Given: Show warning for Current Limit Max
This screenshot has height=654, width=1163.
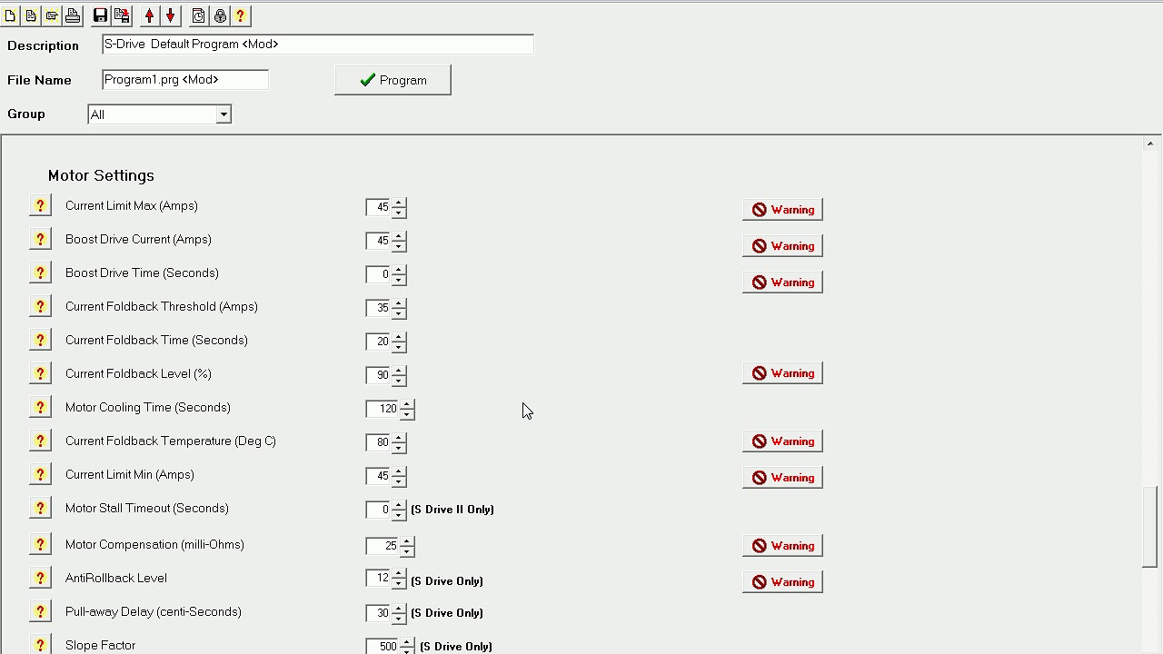Looking at the screenshot, I should click(782, 210).
